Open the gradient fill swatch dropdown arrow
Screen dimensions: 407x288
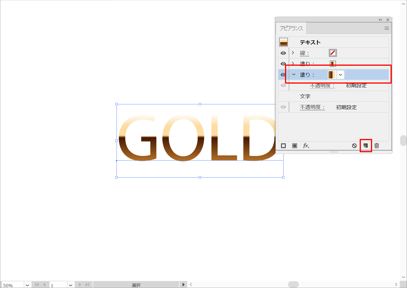tap(340, 75)
